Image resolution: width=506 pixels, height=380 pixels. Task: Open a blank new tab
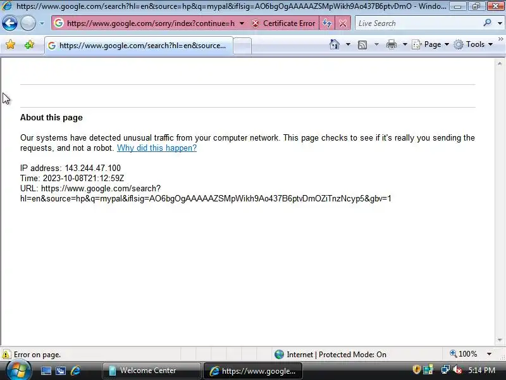(242, 46)
